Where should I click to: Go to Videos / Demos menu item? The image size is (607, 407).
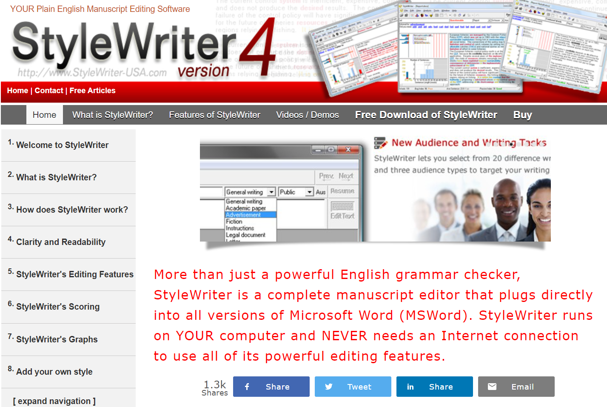pos(308,115)
